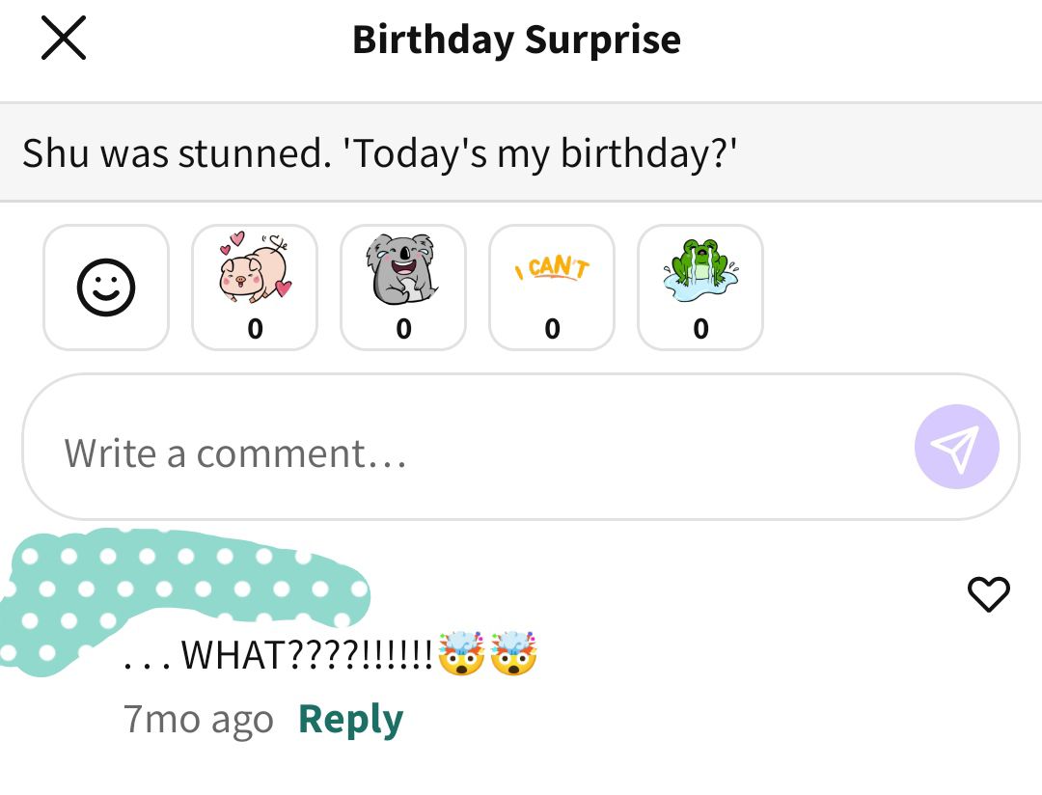
Task: Send comment with paper plane button
Action: click(957, 447)
